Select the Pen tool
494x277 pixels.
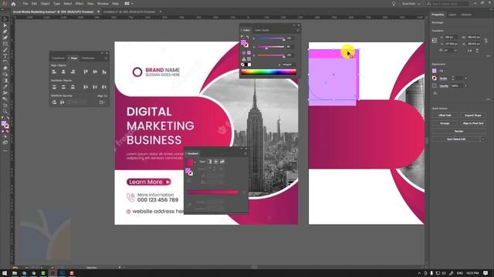[x=5, y=32]
